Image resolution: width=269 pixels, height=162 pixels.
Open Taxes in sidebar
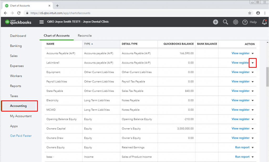[x=14, y=96]
